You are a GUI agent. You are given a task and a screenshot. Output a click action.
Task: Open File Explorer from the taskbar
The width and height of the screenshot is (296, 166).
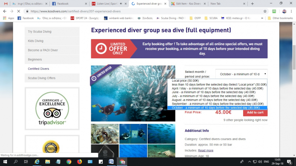[x=48, y=162]
